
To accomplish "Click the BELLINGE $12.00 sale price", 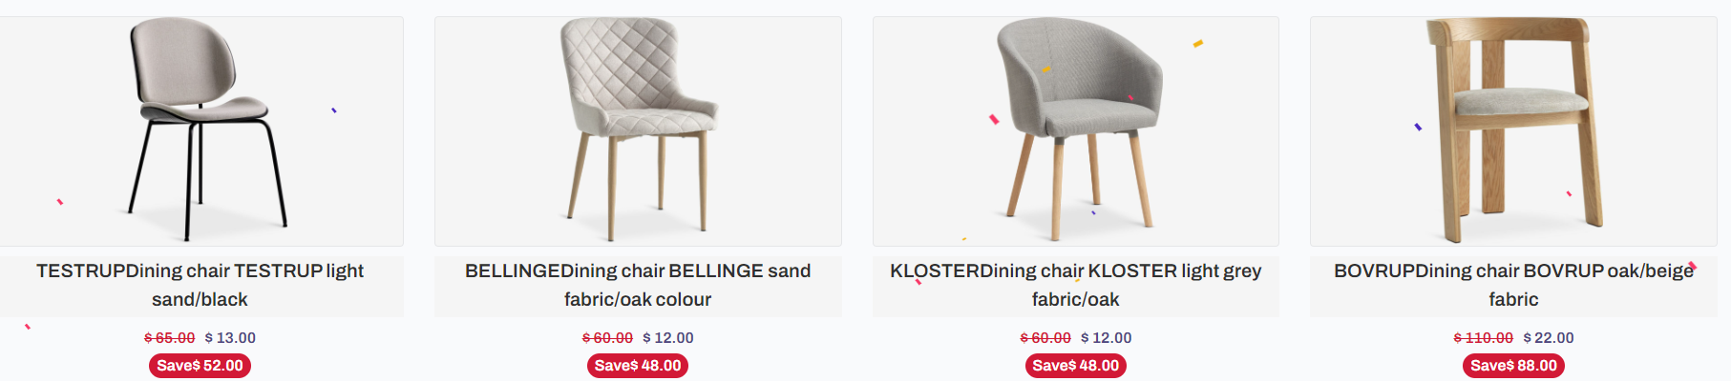I will pyautogui.click(x=668, y=338).
